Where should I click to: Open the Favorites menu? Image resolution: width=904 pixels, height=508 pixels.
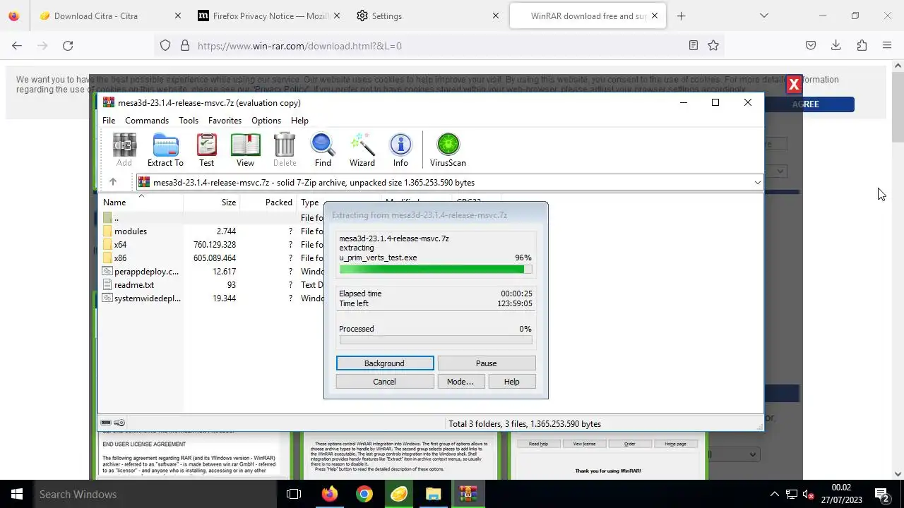[x=225, y=121]
